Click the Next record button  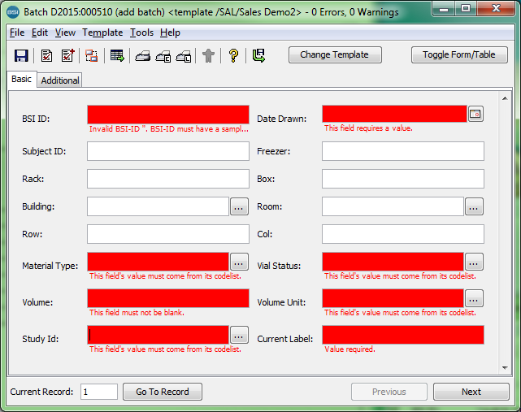tap(471, 392)
